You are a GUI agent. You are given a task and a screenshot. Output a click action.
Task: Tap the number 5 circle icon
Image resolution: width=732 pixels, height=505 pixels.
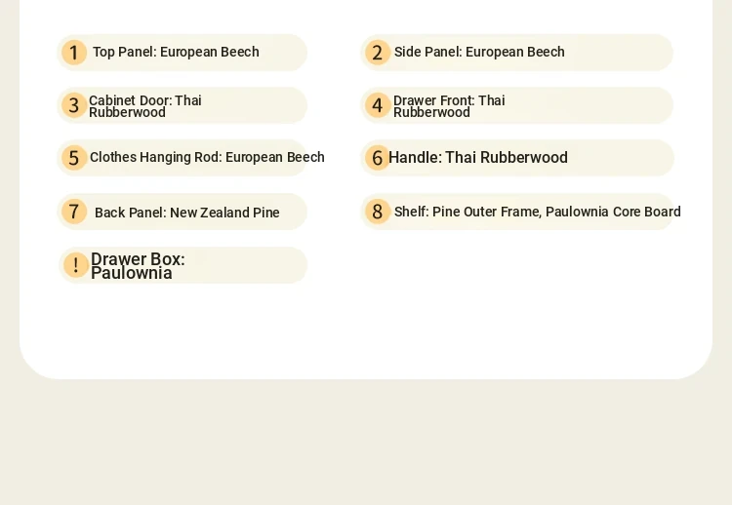(x=74, y=158)
